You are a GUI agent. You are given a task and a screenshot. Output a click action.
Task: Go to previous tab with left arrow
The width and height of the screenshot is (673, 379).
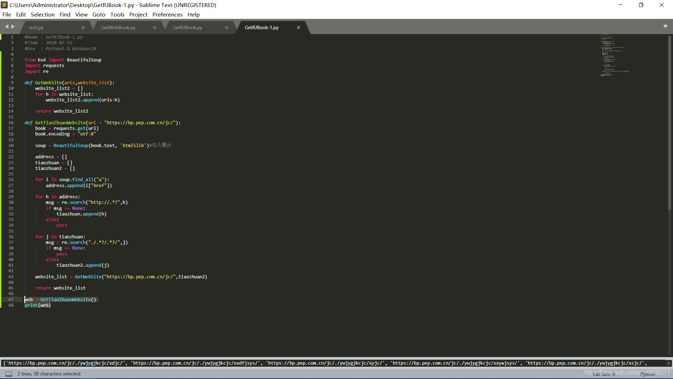click(6, 27)
